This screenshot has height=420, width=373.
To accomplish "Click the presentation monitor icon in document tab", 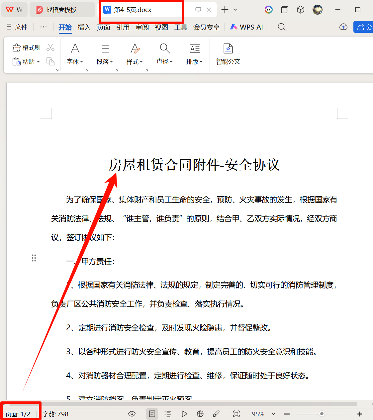I will tap(198, 10).
